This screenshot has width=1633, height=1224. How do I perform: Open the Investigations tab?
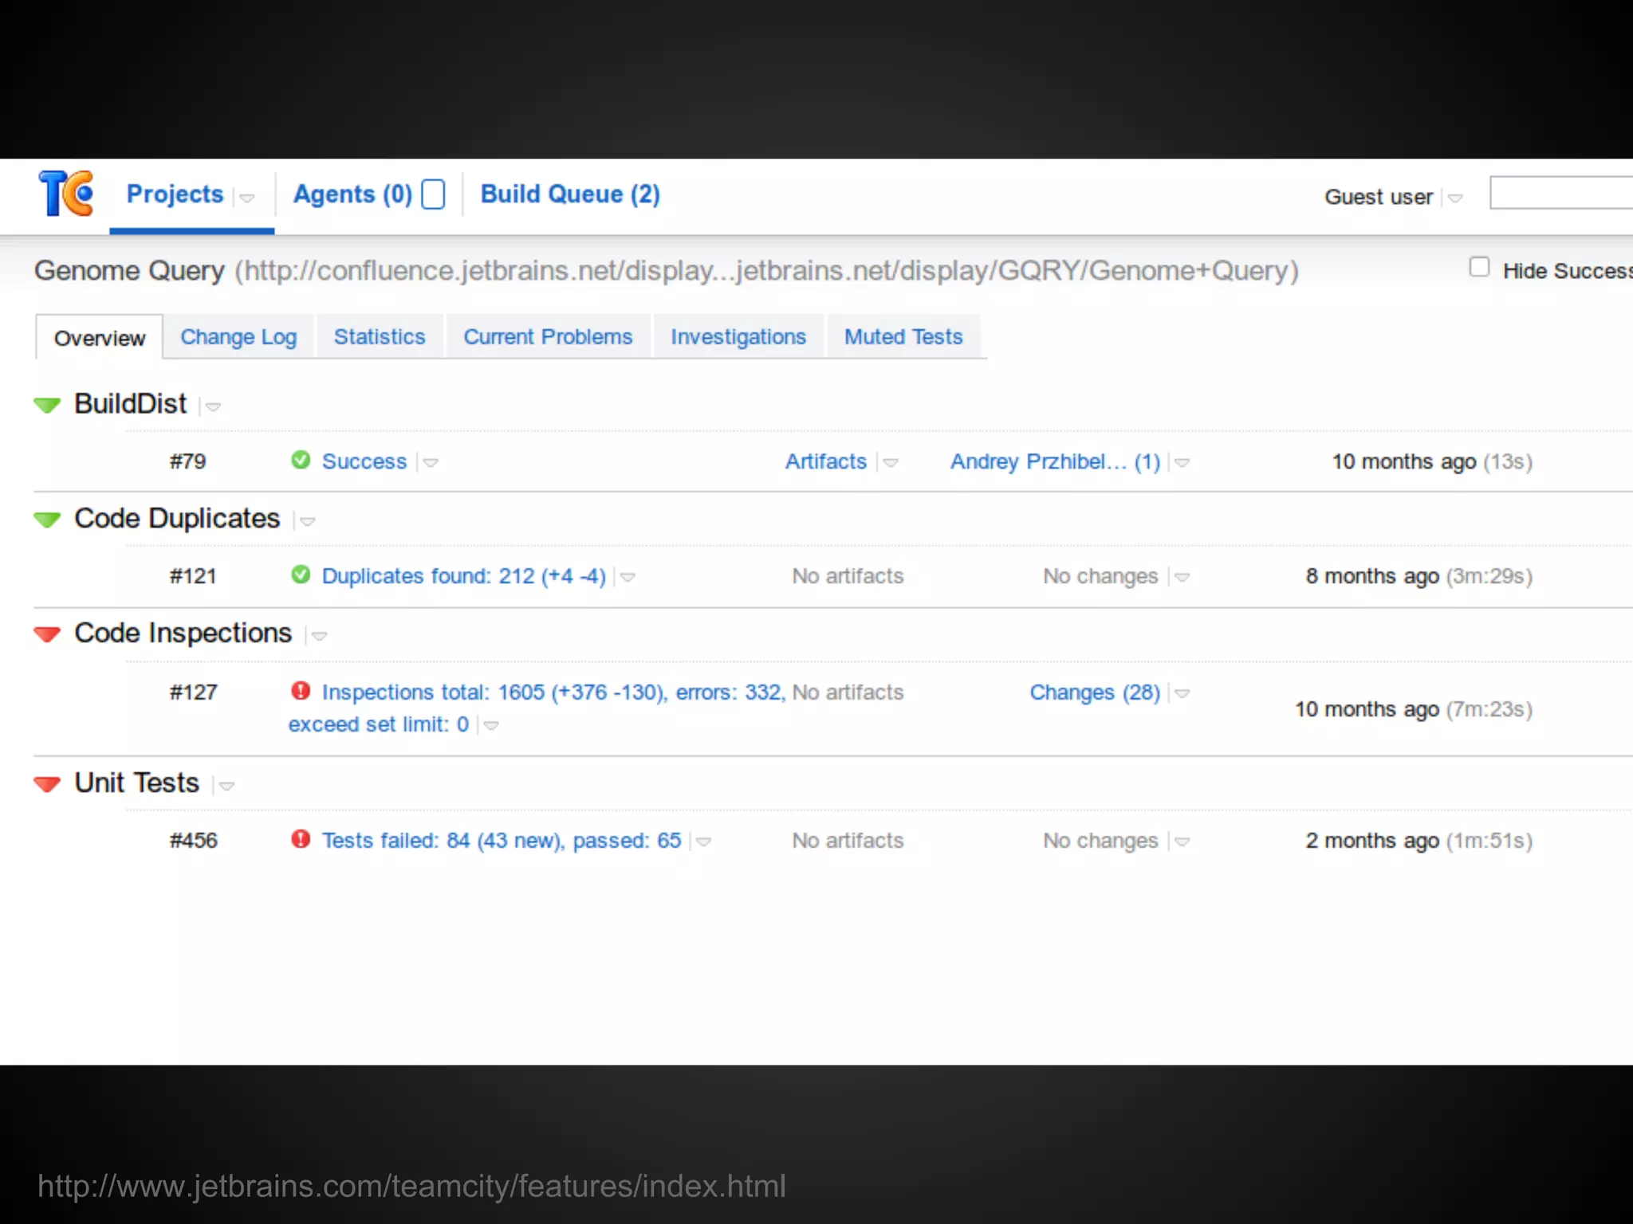point(738,337)
